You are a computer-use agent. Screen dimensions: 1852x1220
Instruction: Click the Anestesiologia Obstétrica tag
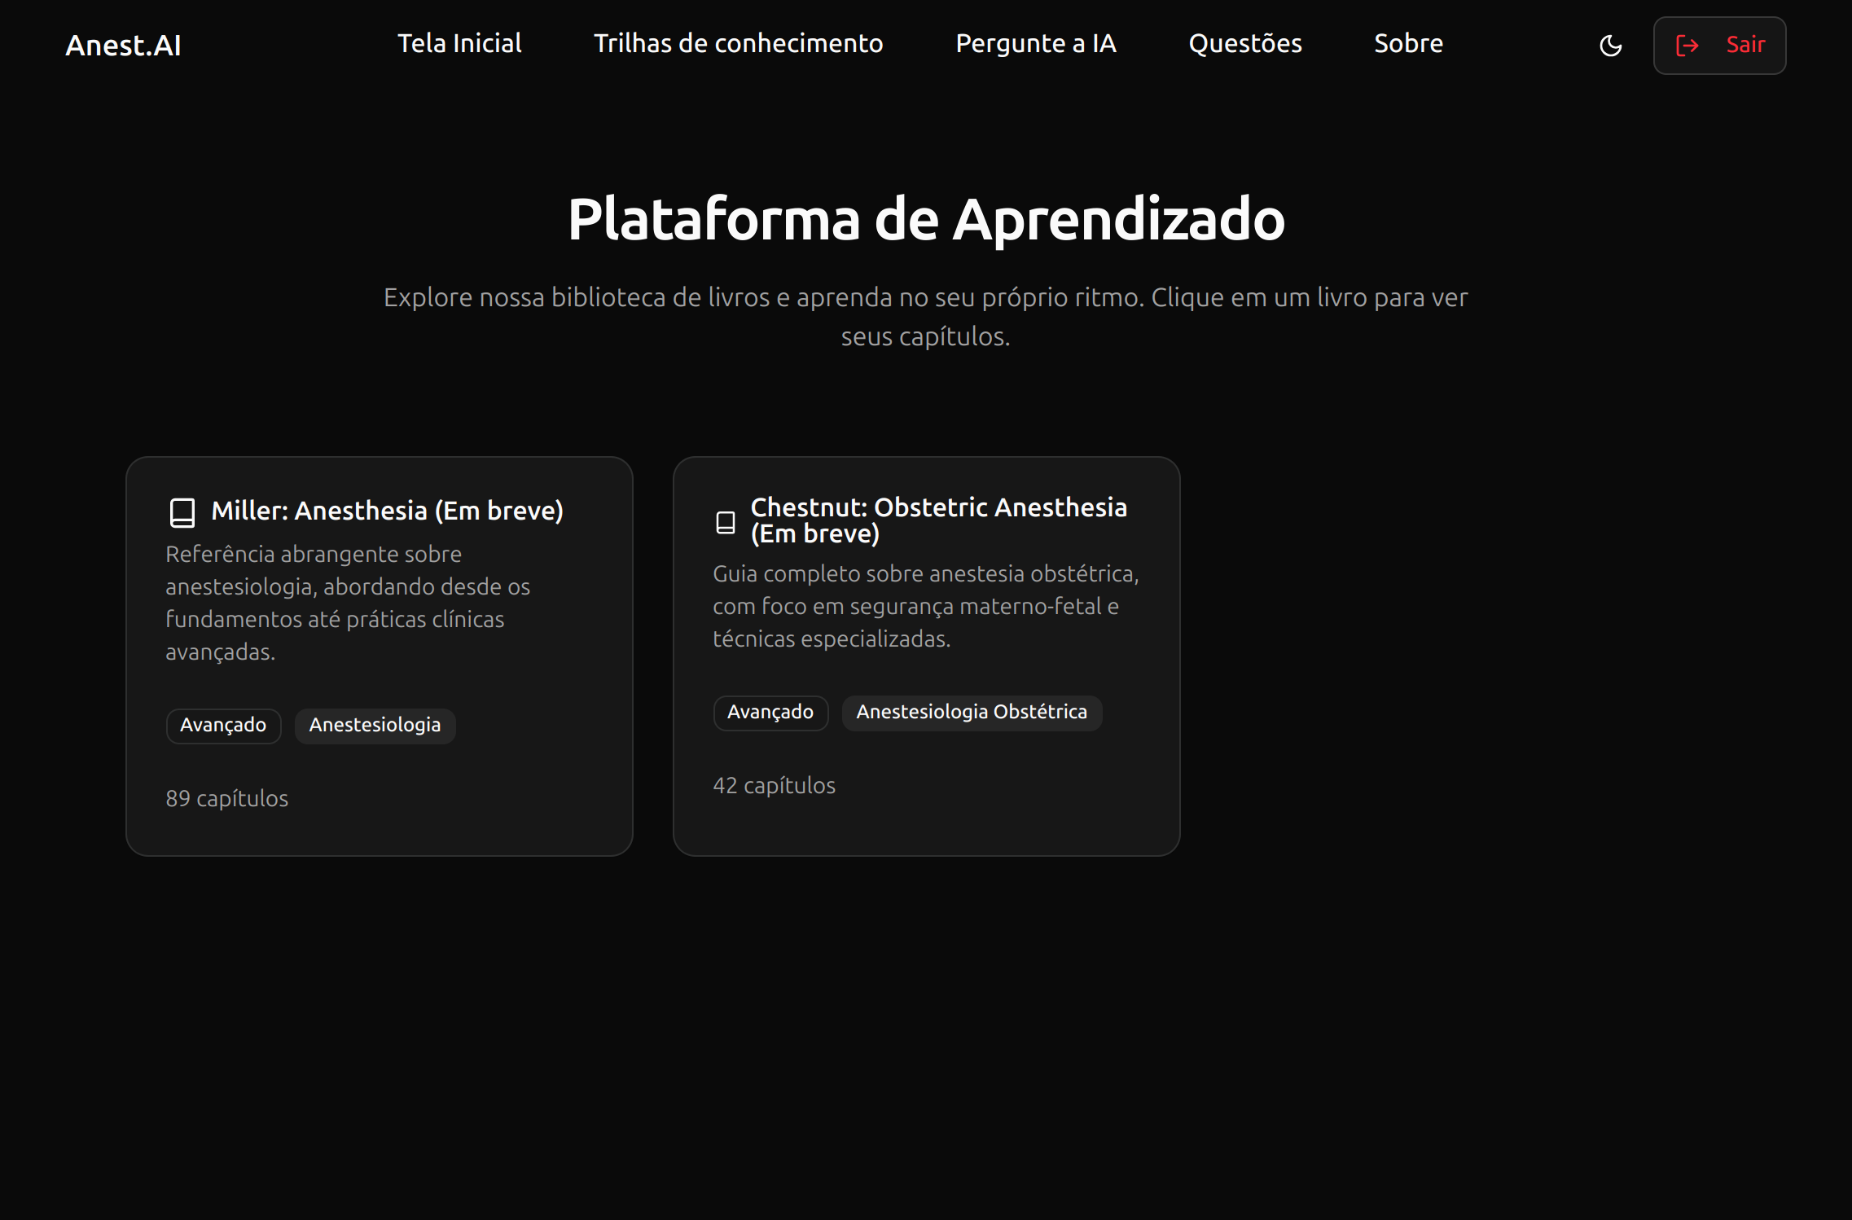971,712
